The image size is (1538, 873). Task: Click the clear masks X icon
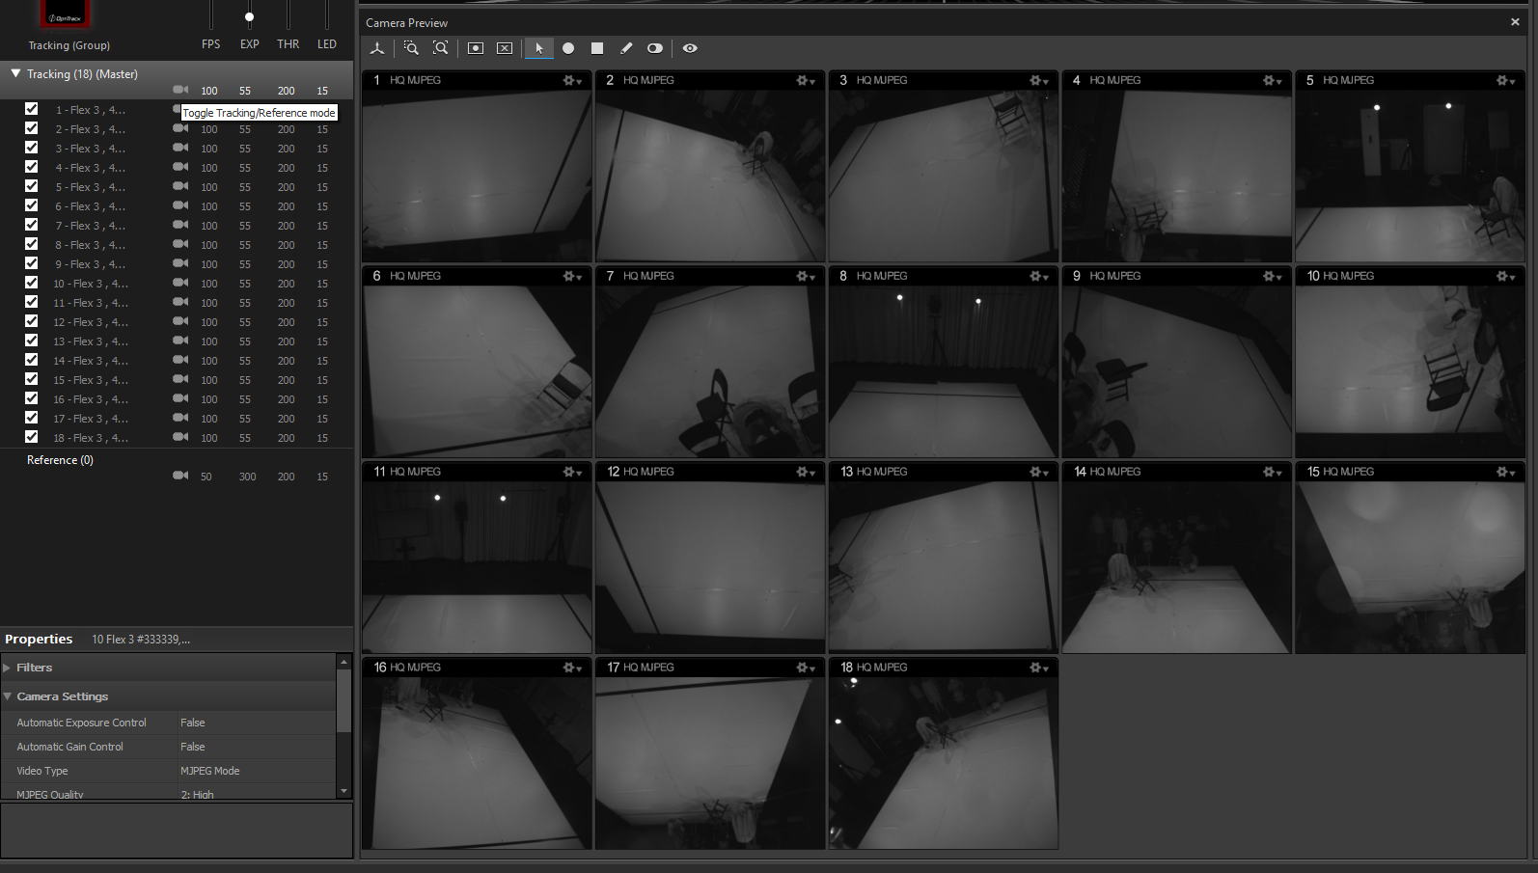(505, 48)
